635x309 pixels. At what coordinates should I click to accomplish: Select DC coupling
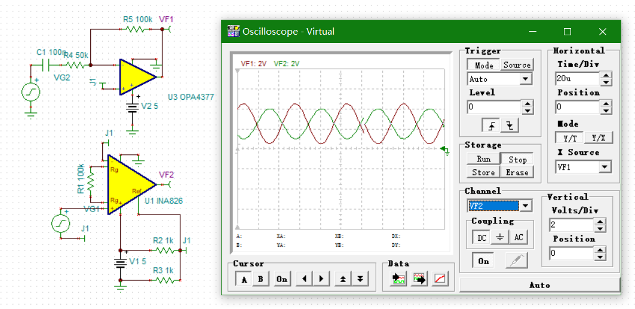[x=481, y=238]
